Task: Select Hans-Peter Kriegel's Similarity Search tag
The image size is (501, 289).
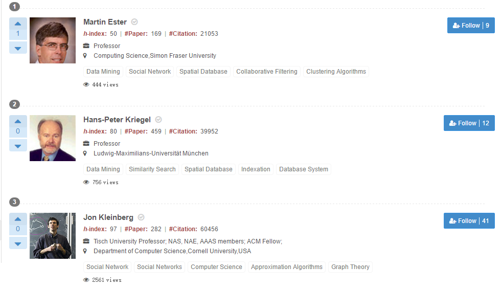Action: 152,169
